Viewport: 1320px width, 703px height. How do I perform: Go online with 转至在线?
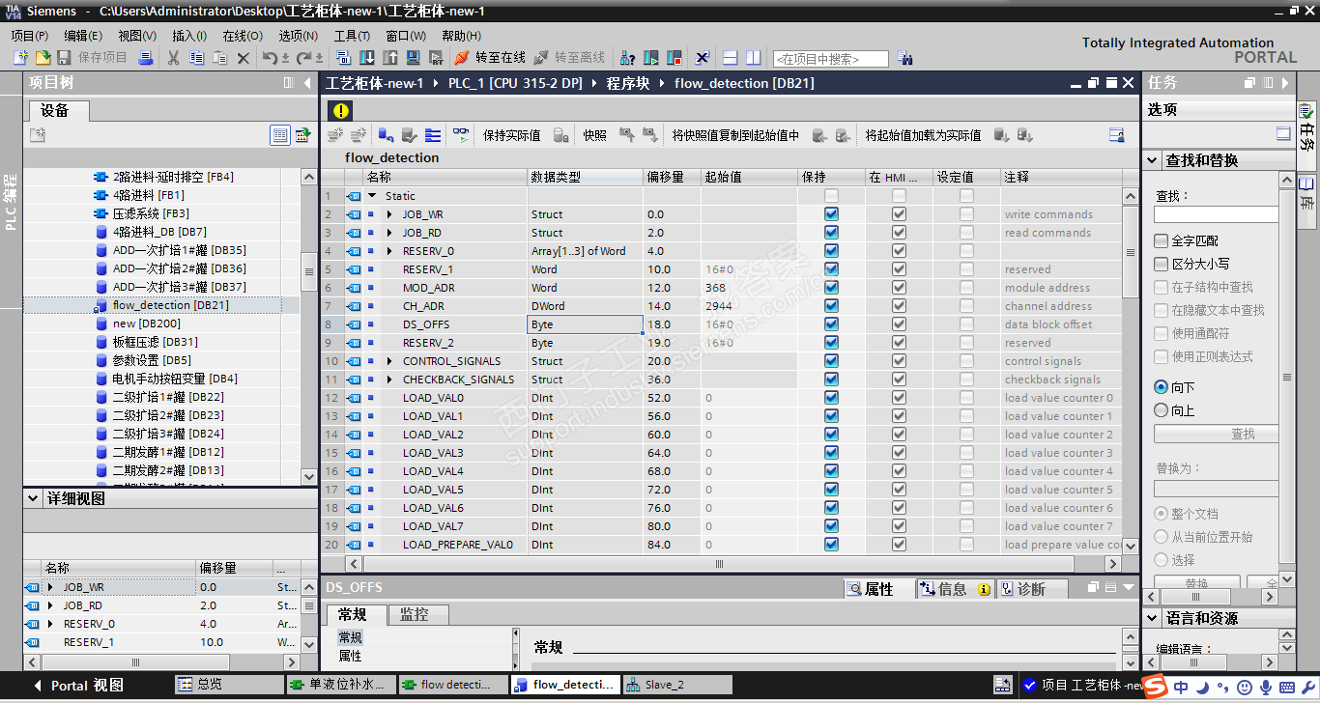coord(490,58)
